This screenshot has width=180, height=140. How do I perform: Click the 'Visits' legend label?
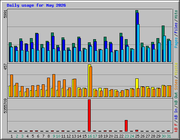(176, 69)
